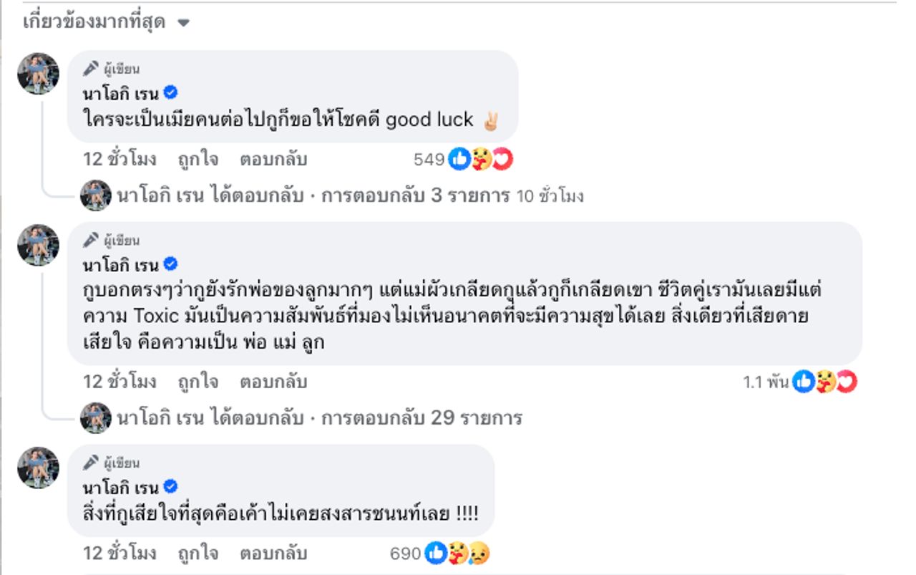This screenshot has width=916, height=575.
Task: Open reaction icons showing 549 reactions
Action: tap(480, 160)
